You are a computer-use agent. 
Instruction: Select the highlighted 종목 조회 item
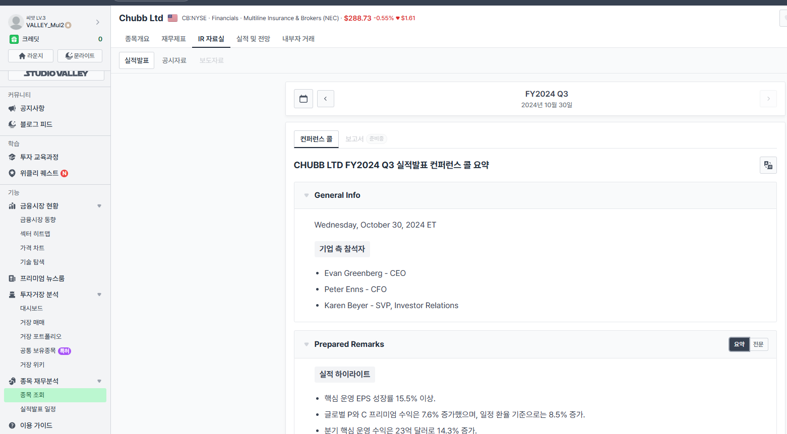click(x=55, y=395)
